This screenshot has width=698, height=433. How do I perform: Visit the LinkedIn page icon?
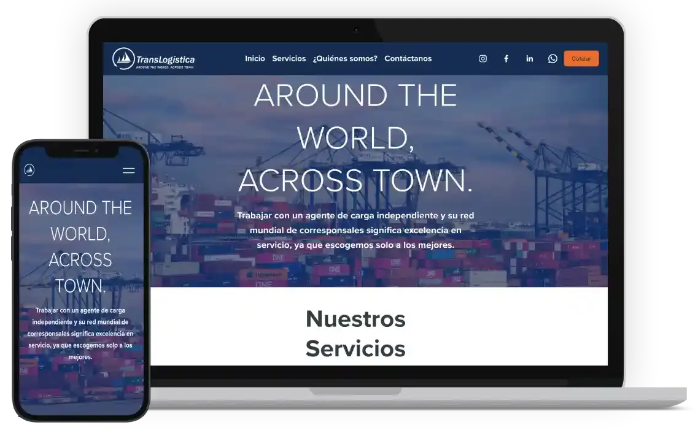(x=529, y=59)
